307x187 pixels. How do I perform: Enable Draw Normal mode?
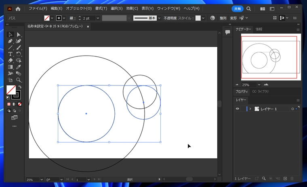9,110
